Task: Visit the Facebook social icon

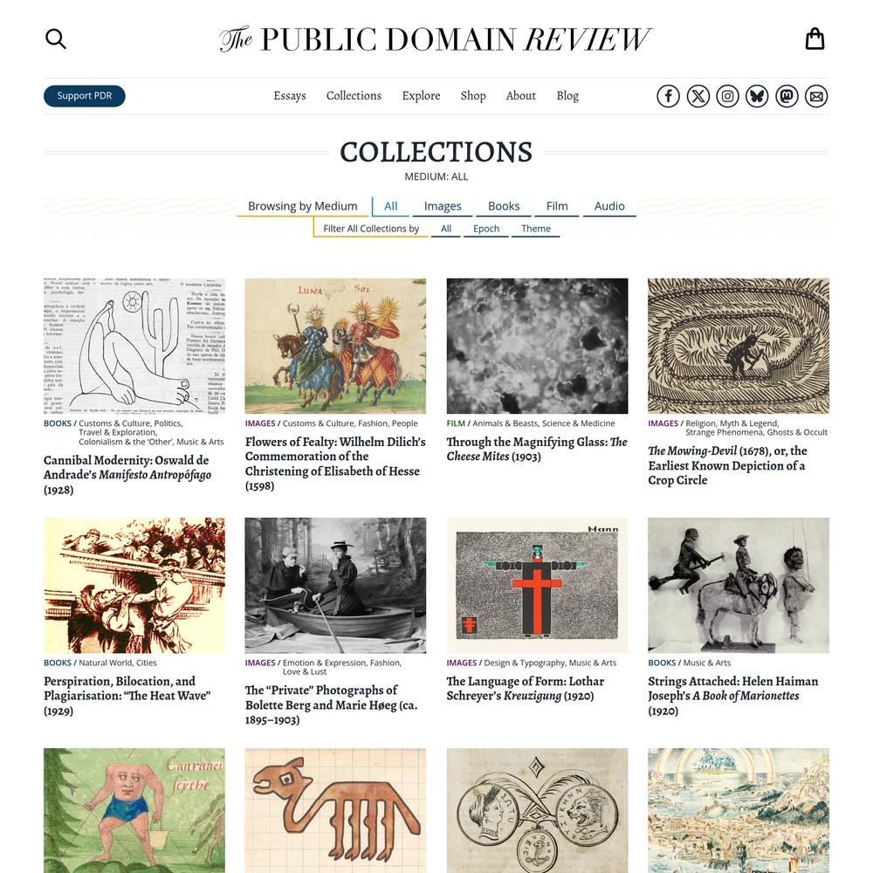Action: [668, 96]
